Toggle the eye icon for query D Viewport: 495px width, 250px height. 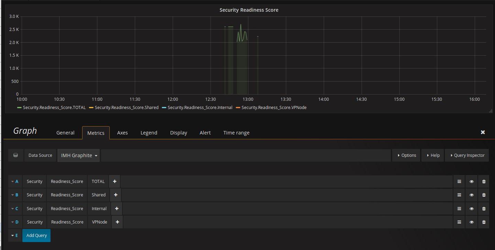(472, 222)
